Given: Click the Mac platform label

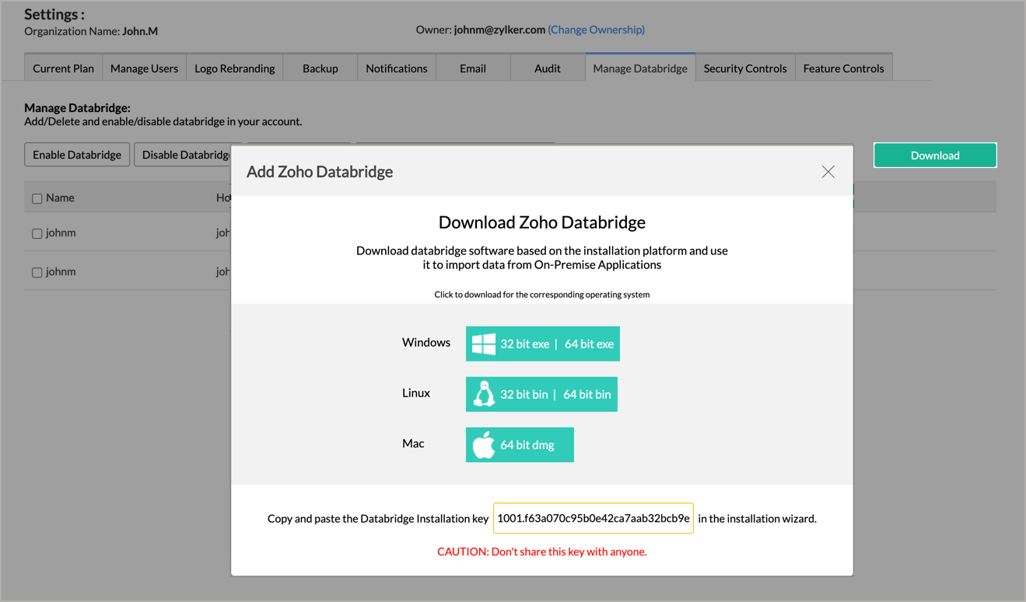Looking at the screenshot, I should click(413, 443).
